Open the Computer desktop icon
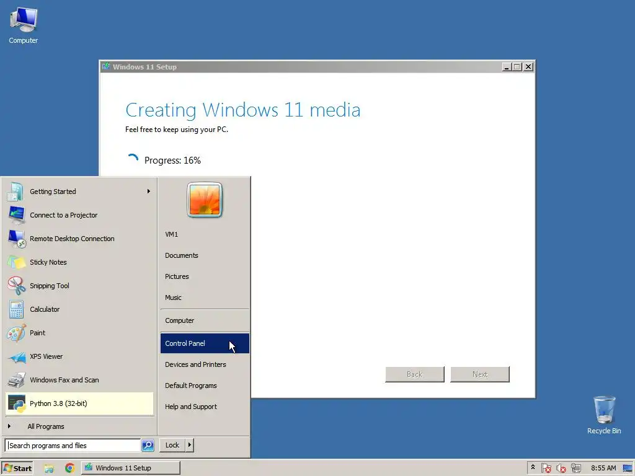635x476 pixels. click(23, 25)
